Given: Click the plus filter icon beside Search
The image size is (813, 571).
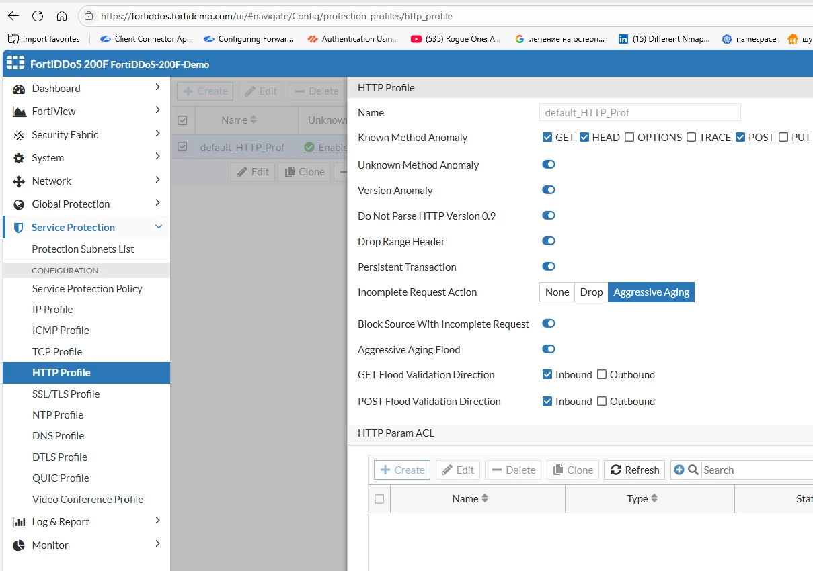Looking at the screenshot, I should (679, 470).
